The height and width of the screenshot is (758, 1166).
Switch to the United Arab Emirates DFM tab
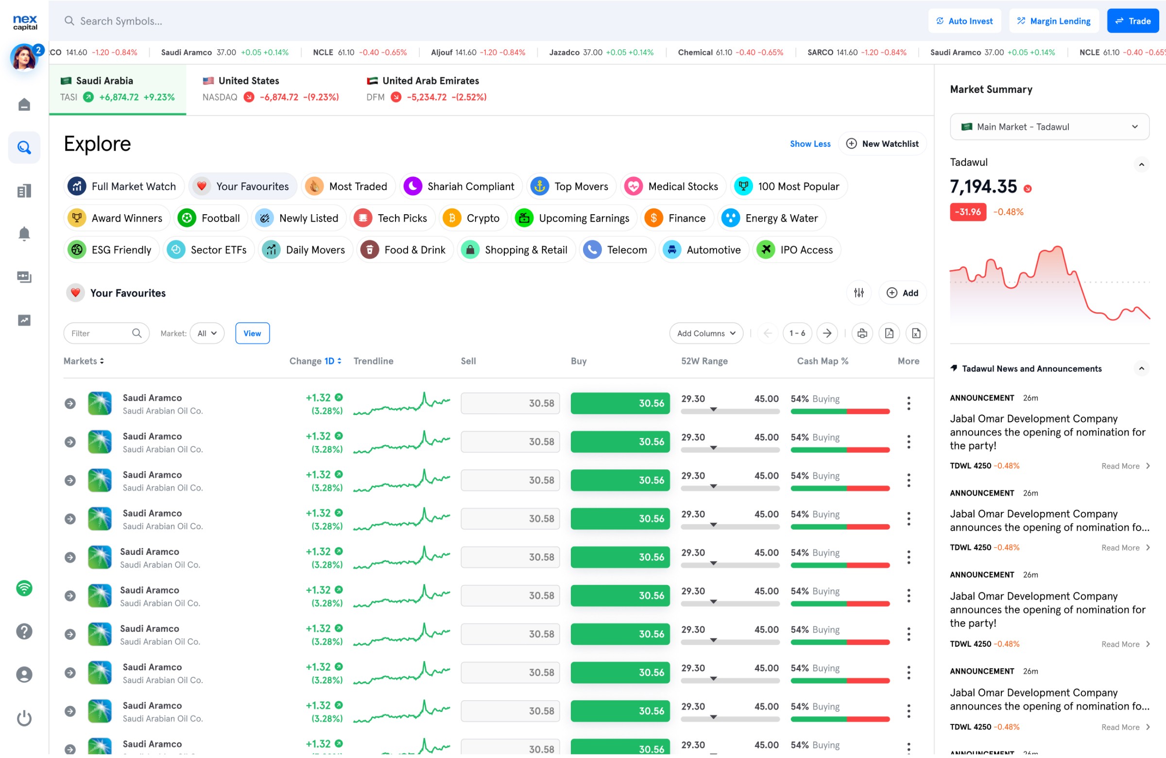(427, 90)
